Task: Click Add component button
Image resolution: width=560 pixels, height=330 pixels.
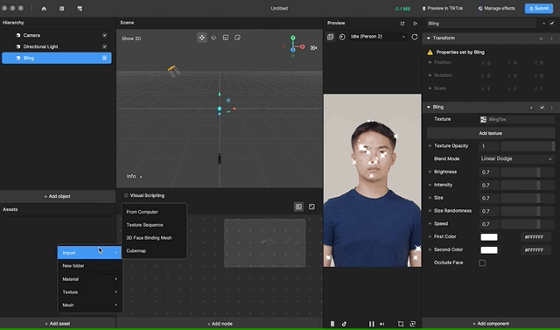Action: click(x=491, y=324)
